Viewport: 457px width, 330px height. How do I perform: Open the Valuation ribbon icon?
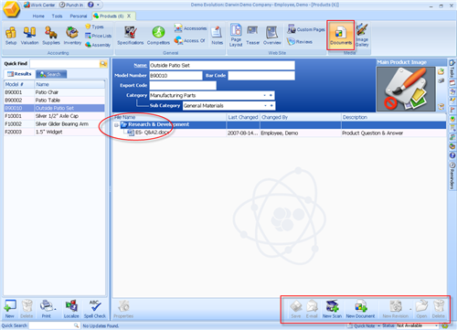(29, 36)
